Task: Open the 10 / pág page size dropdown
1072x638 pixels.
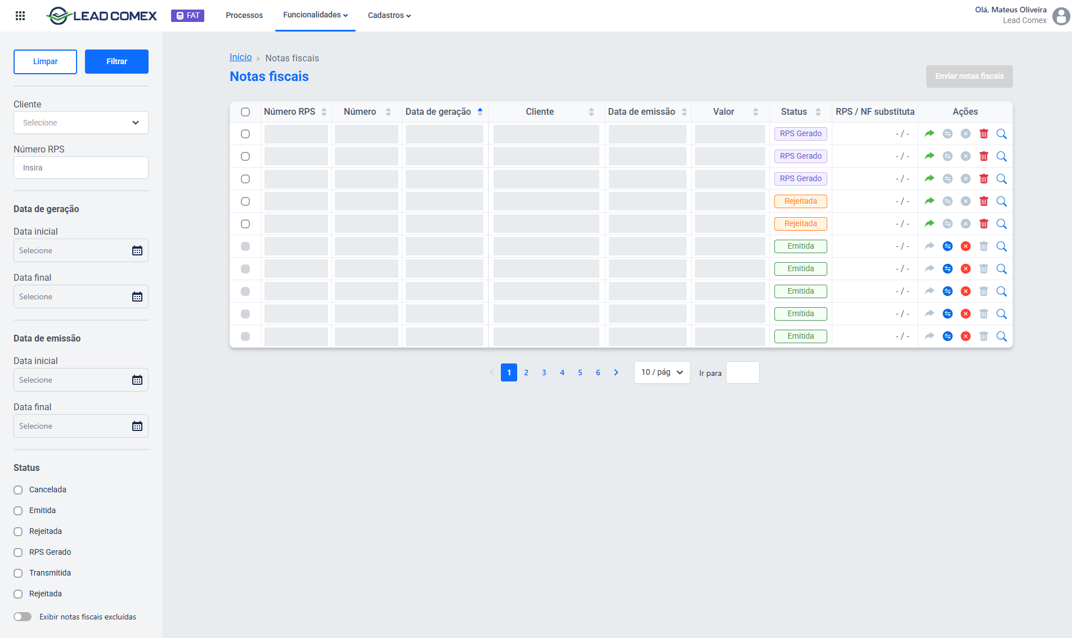Action: 662,372
